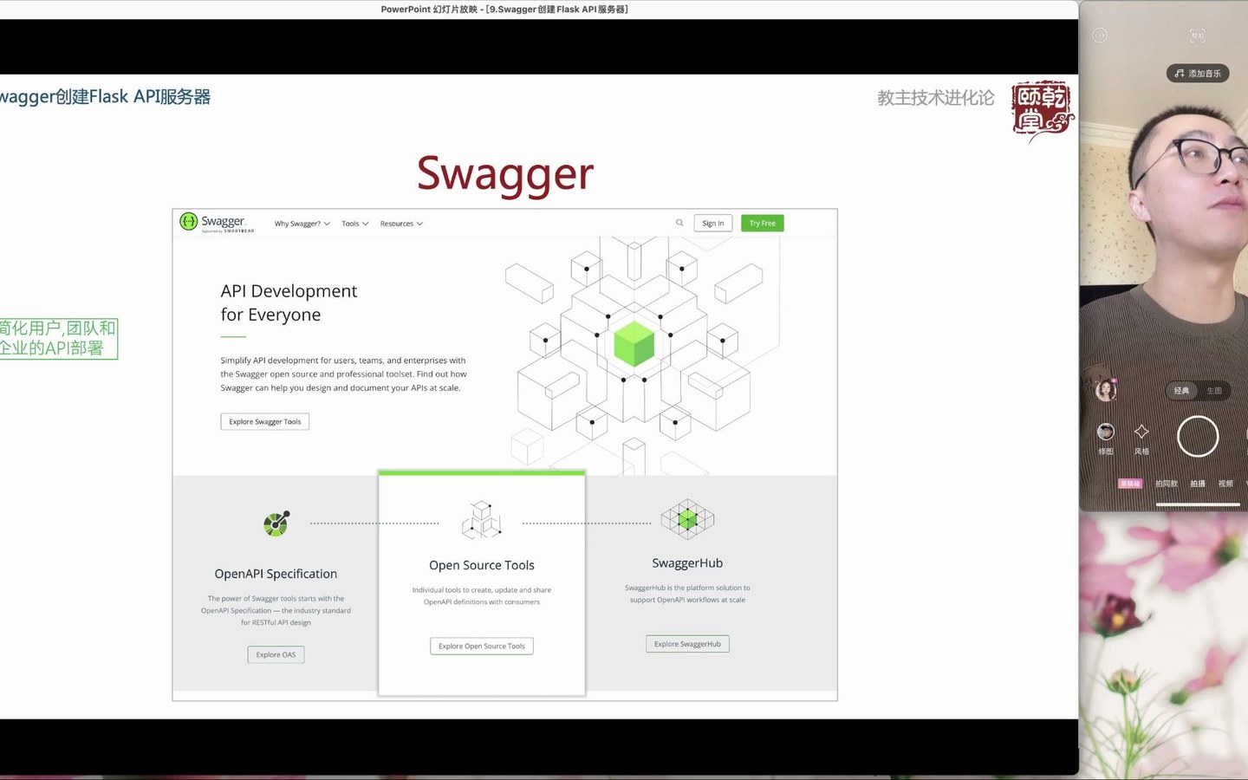Click the Explore Swagger Tools button

(x=265, y=421)
